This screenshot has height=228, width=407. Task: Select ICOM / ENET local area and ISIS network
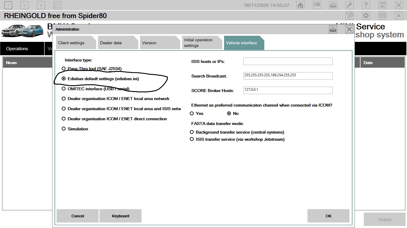point(121,109)
